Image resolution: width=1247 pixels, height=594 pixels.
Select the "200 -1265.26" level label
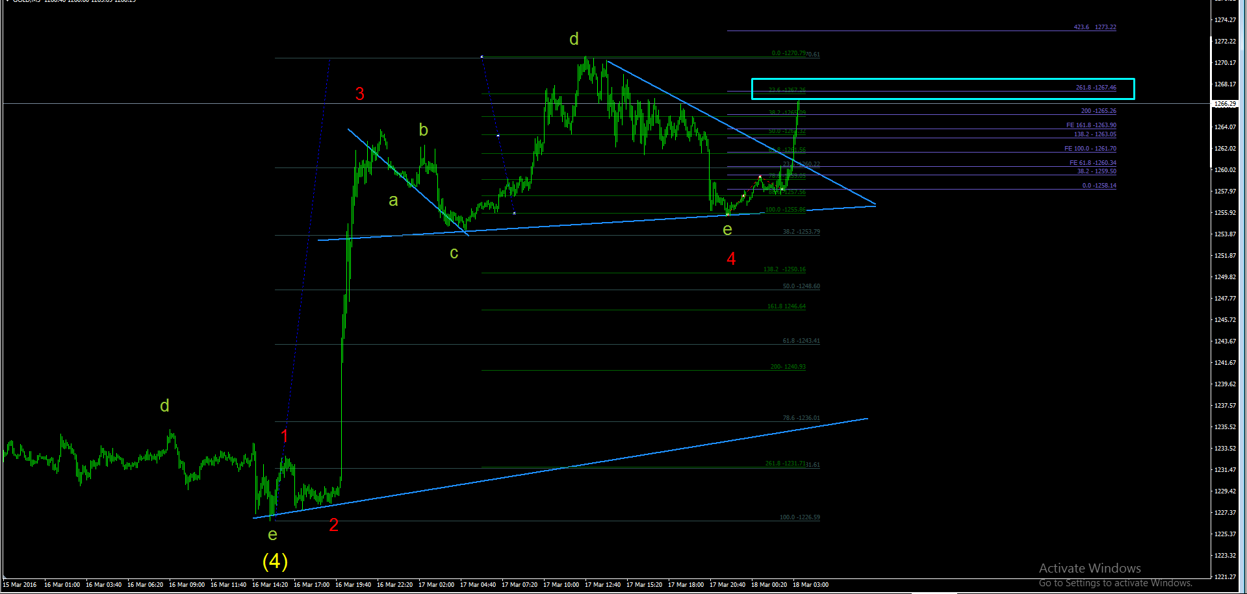(1098, 111)
